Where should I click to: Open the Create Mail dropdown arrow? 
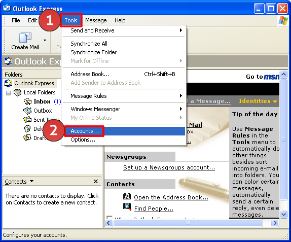click(45, 40)
